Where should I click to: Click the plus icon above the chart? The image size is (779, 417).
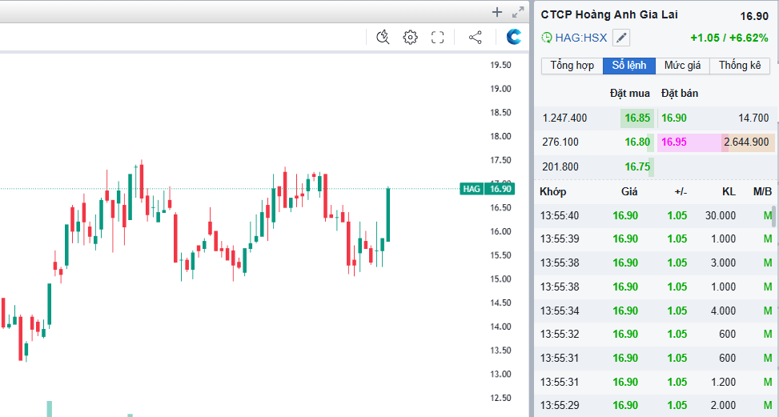click(x=497, y=12)
